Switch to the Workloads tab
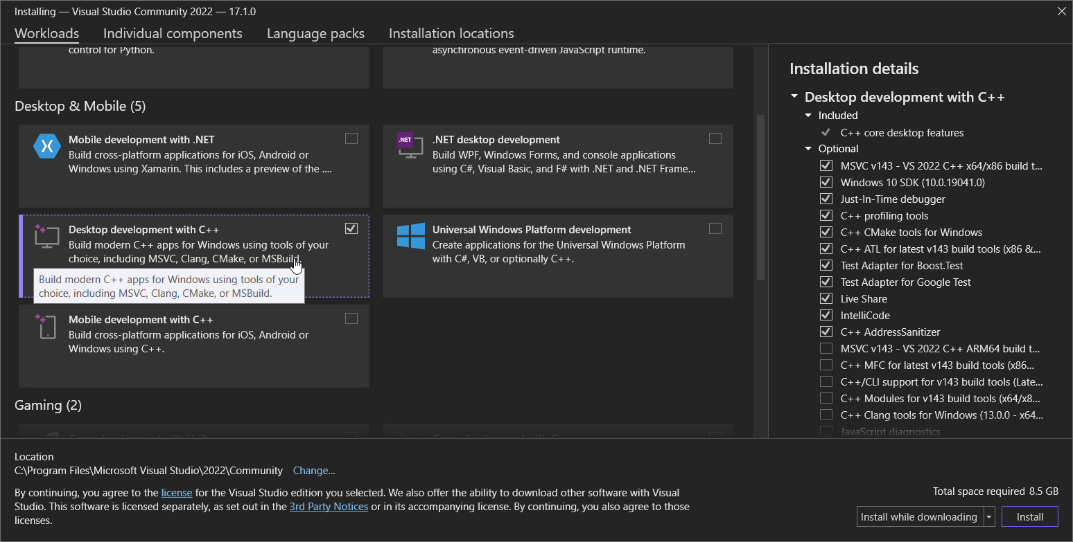The height and width of the screenshot is (542, 1073). click(46, 33)
